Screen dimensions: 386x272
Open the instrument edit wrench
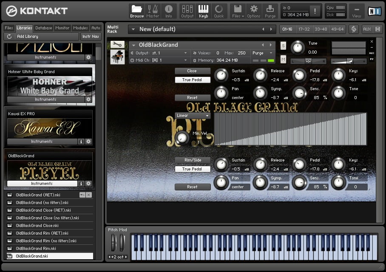[x=117, y=45]
